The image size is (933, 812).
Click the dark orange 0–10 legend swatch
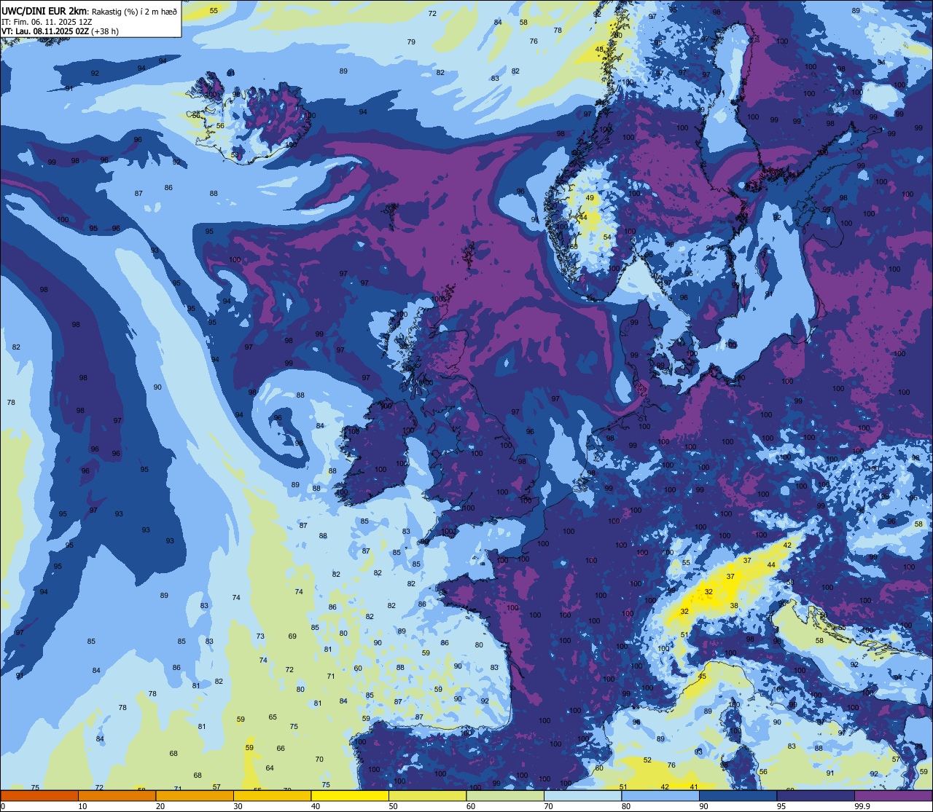tap(39, 796)
